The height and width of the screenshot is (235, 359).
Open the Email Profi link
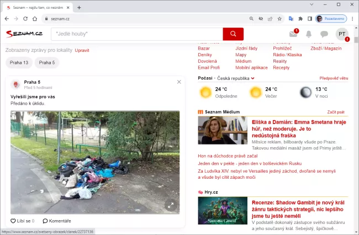coord(209,68)
